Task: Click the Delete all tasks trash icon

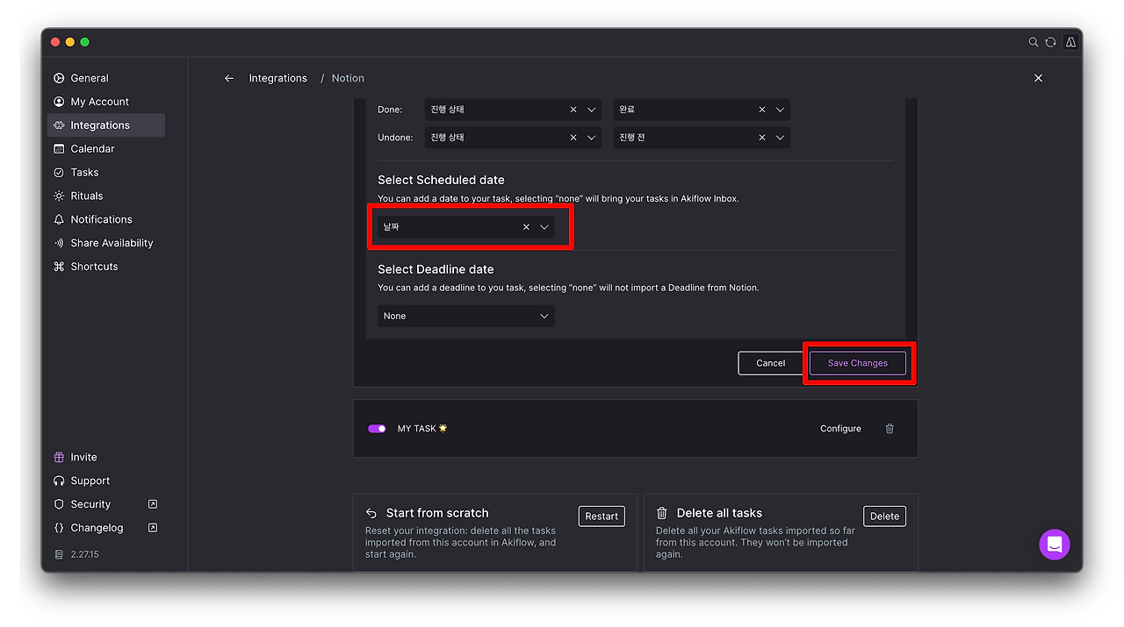Action: coord(662,513)
